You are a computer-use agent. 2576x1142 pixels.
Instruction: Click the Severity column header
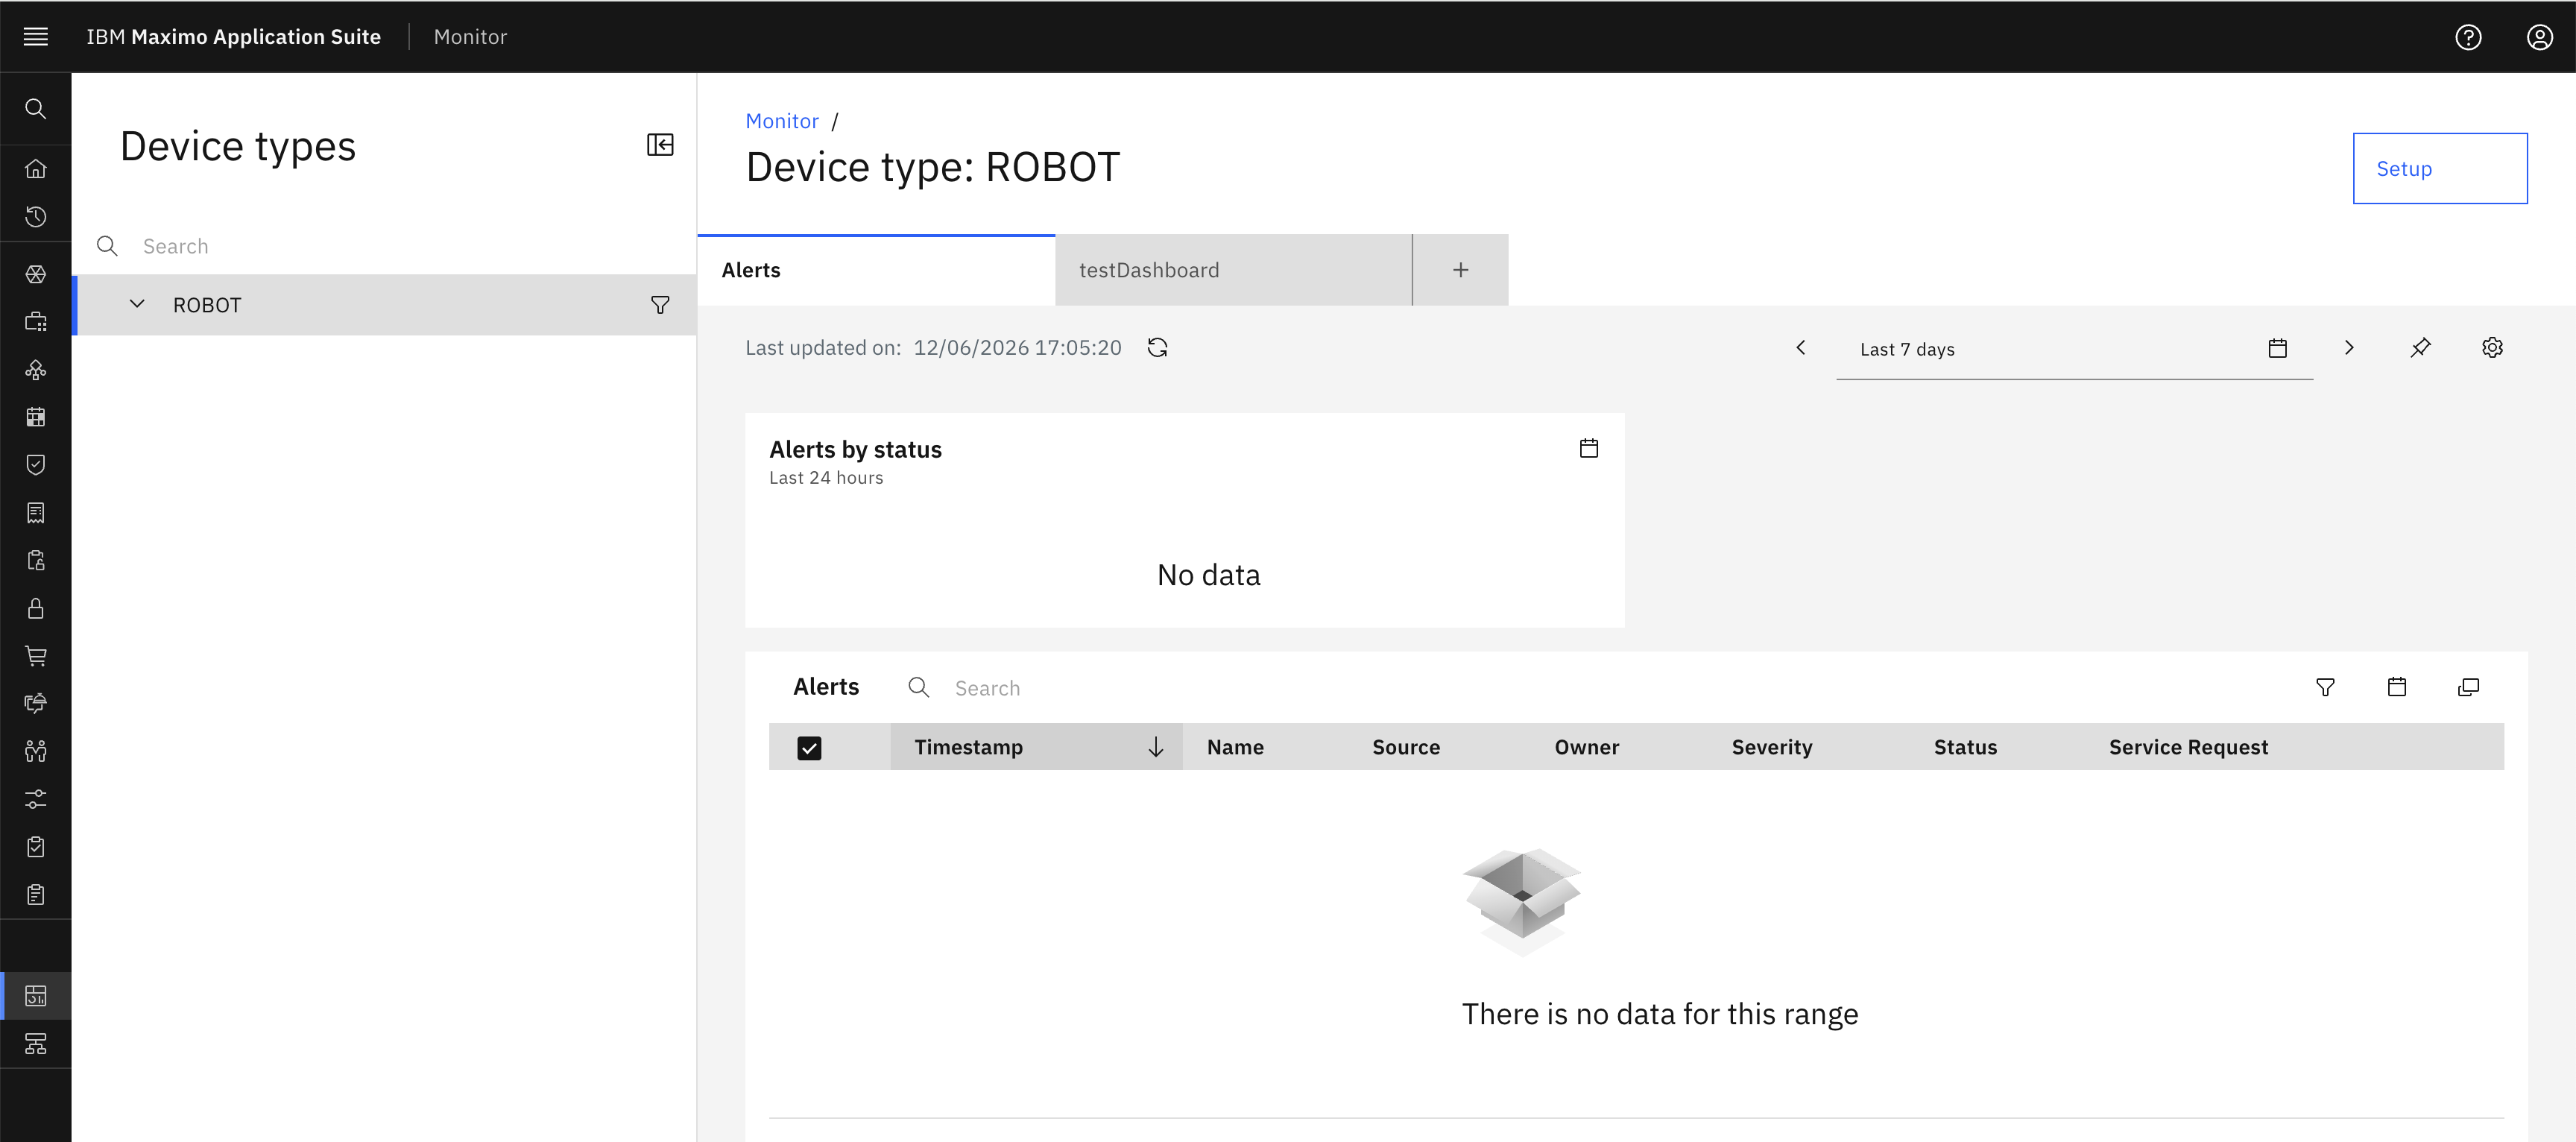click(1772, 747)
